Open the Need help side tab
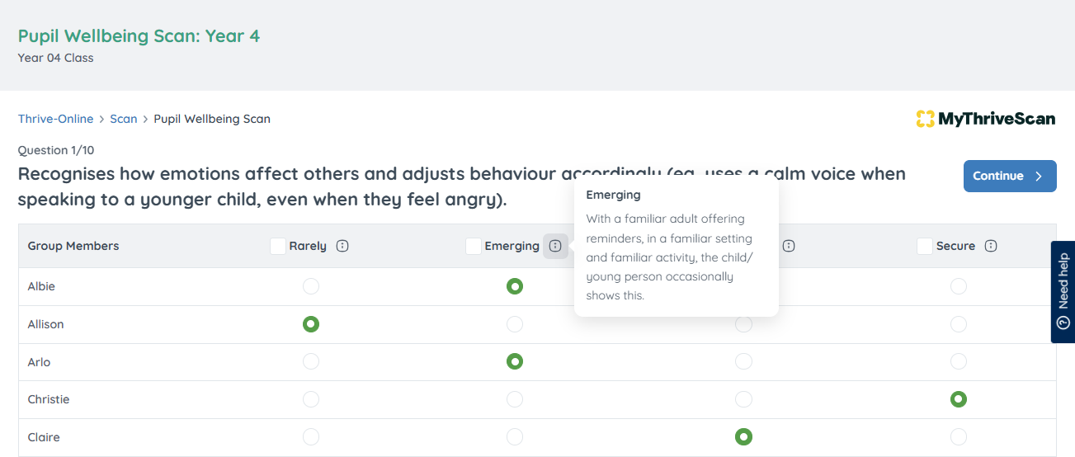The height and width of the screenshot is (457, 1075). coord(1063,282)
